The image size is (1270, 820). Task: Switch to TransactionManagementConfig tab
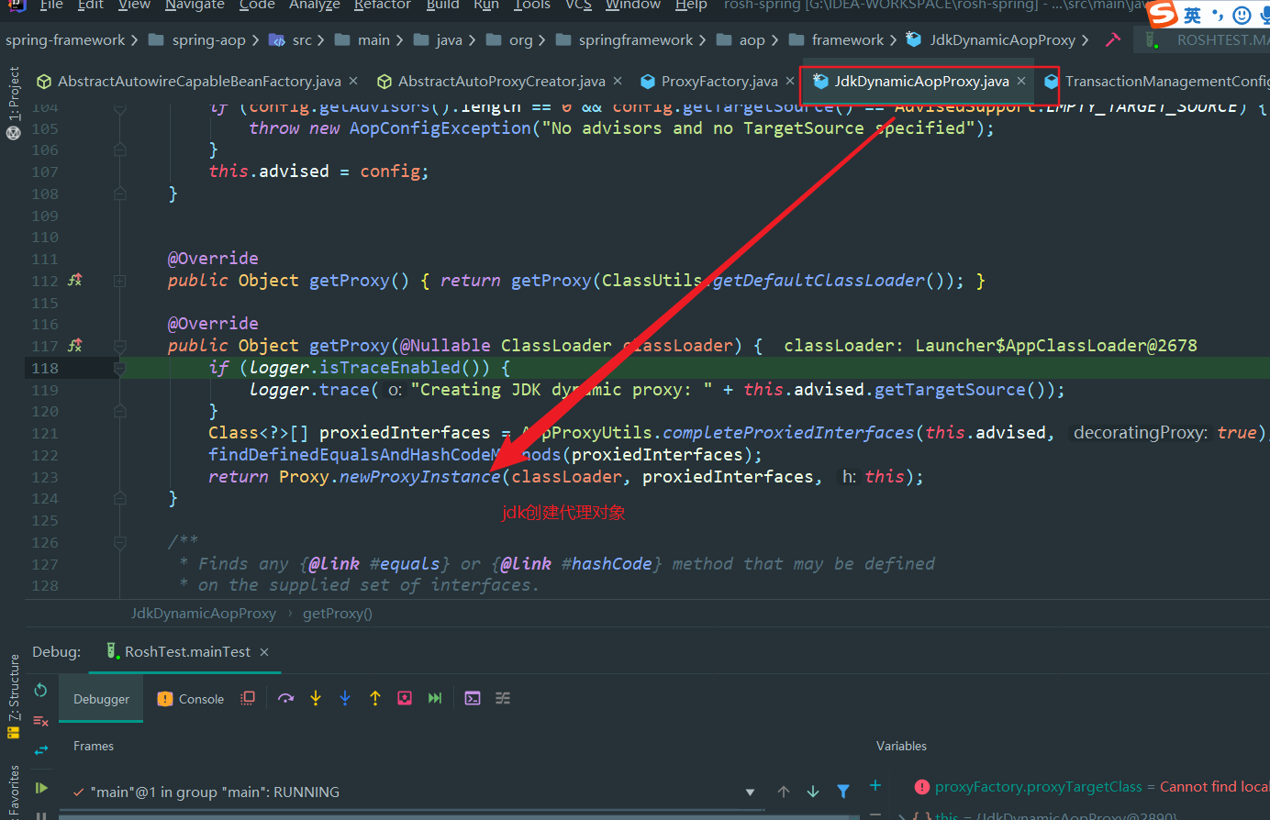(1156, 82)
